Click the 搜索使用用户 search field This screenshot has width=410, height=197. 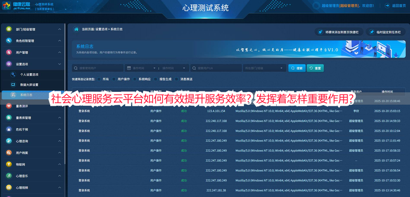[97, 68]
